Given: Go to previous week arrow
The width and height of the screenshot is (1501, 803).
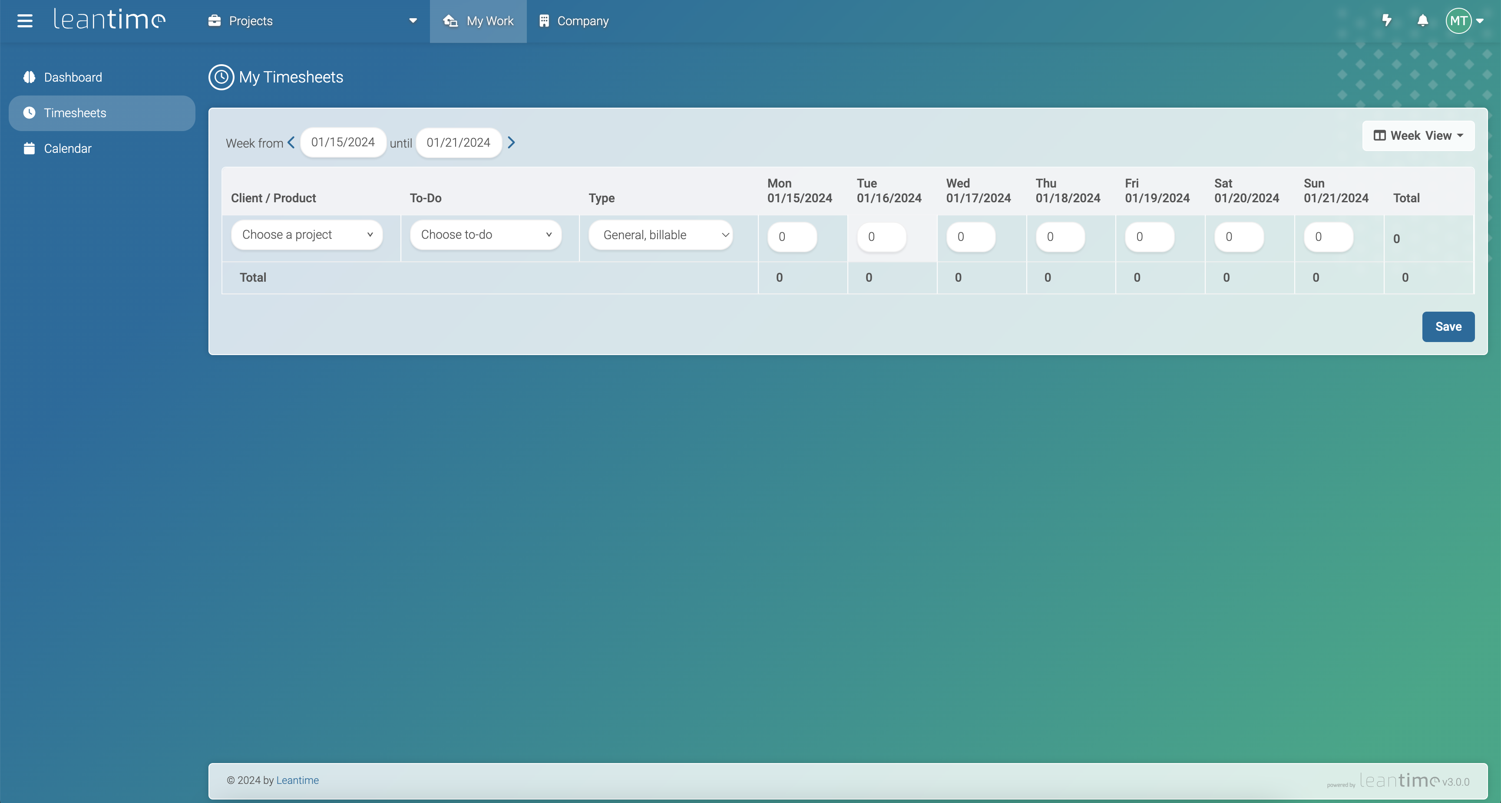Looking at the screenshot, I should pyautogui.click(x=291, y=142).
